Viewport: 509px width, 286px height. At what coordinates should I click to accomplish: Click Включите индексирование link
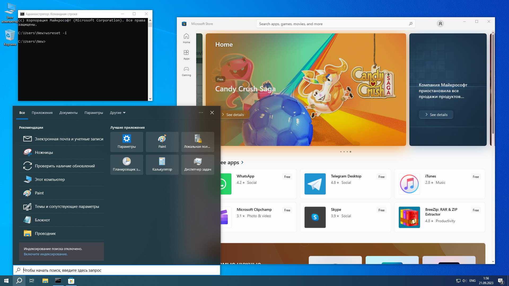pos(46,254)
